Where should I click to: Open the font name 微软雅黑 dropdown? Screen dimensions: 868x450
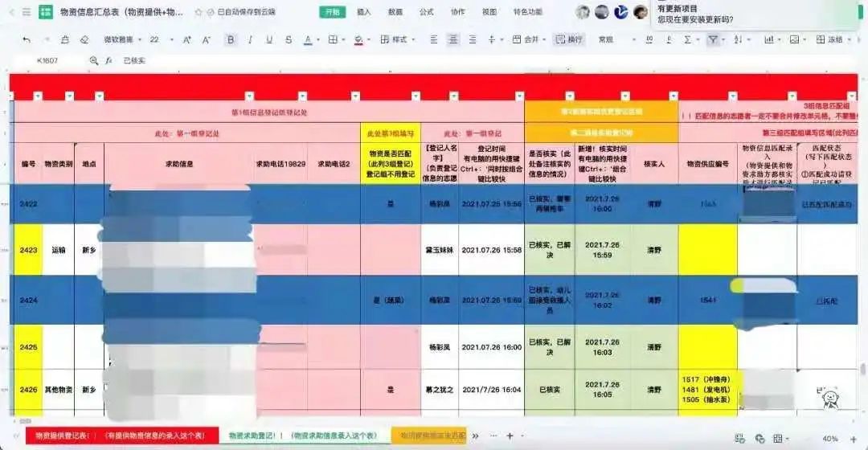[122, 40]
